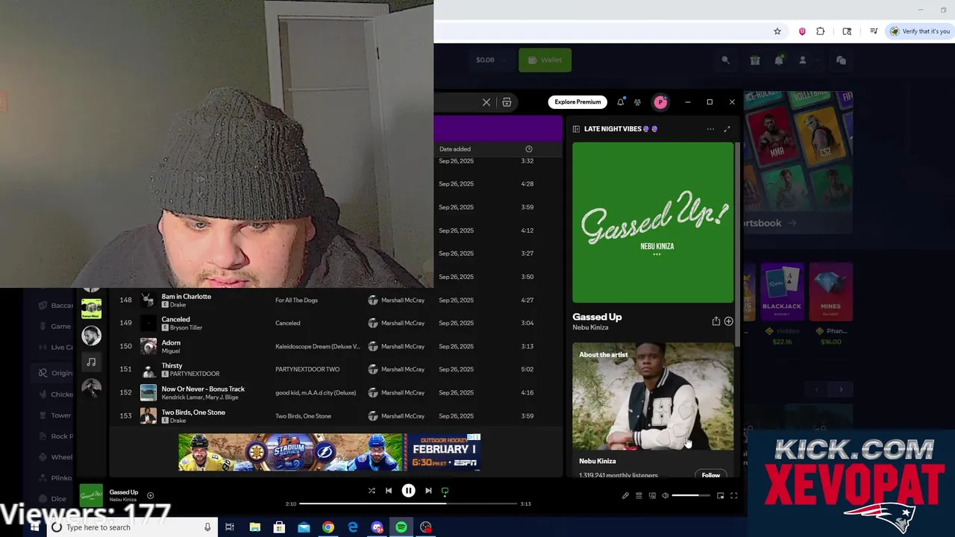Open the Spotify miniplayer icon

[720, 496]
